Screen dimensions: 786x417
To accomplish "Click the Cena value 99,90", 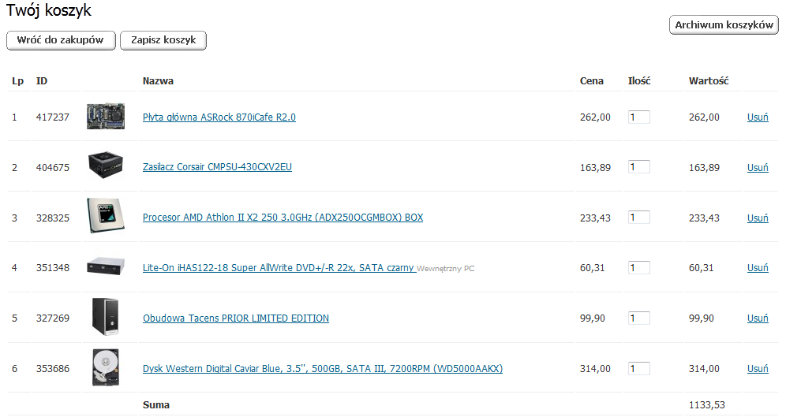I will click(592, 318).
